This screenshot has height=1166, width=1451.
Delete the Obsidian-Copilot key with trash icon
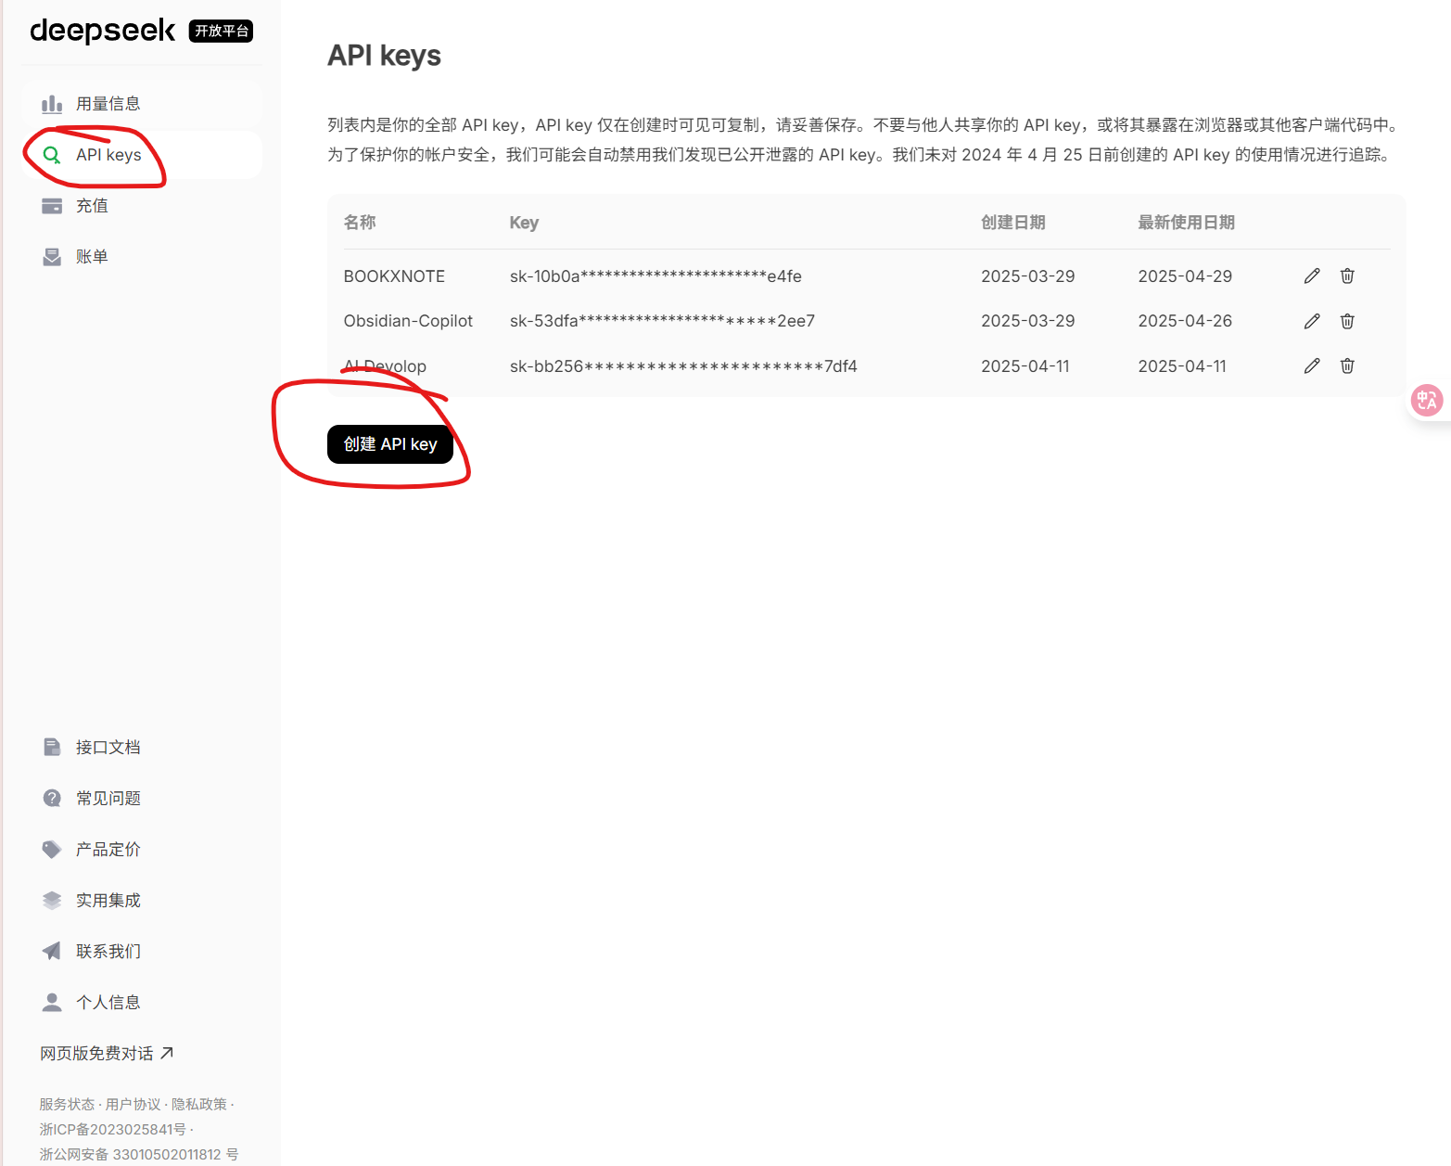(x=1347, y=321)
